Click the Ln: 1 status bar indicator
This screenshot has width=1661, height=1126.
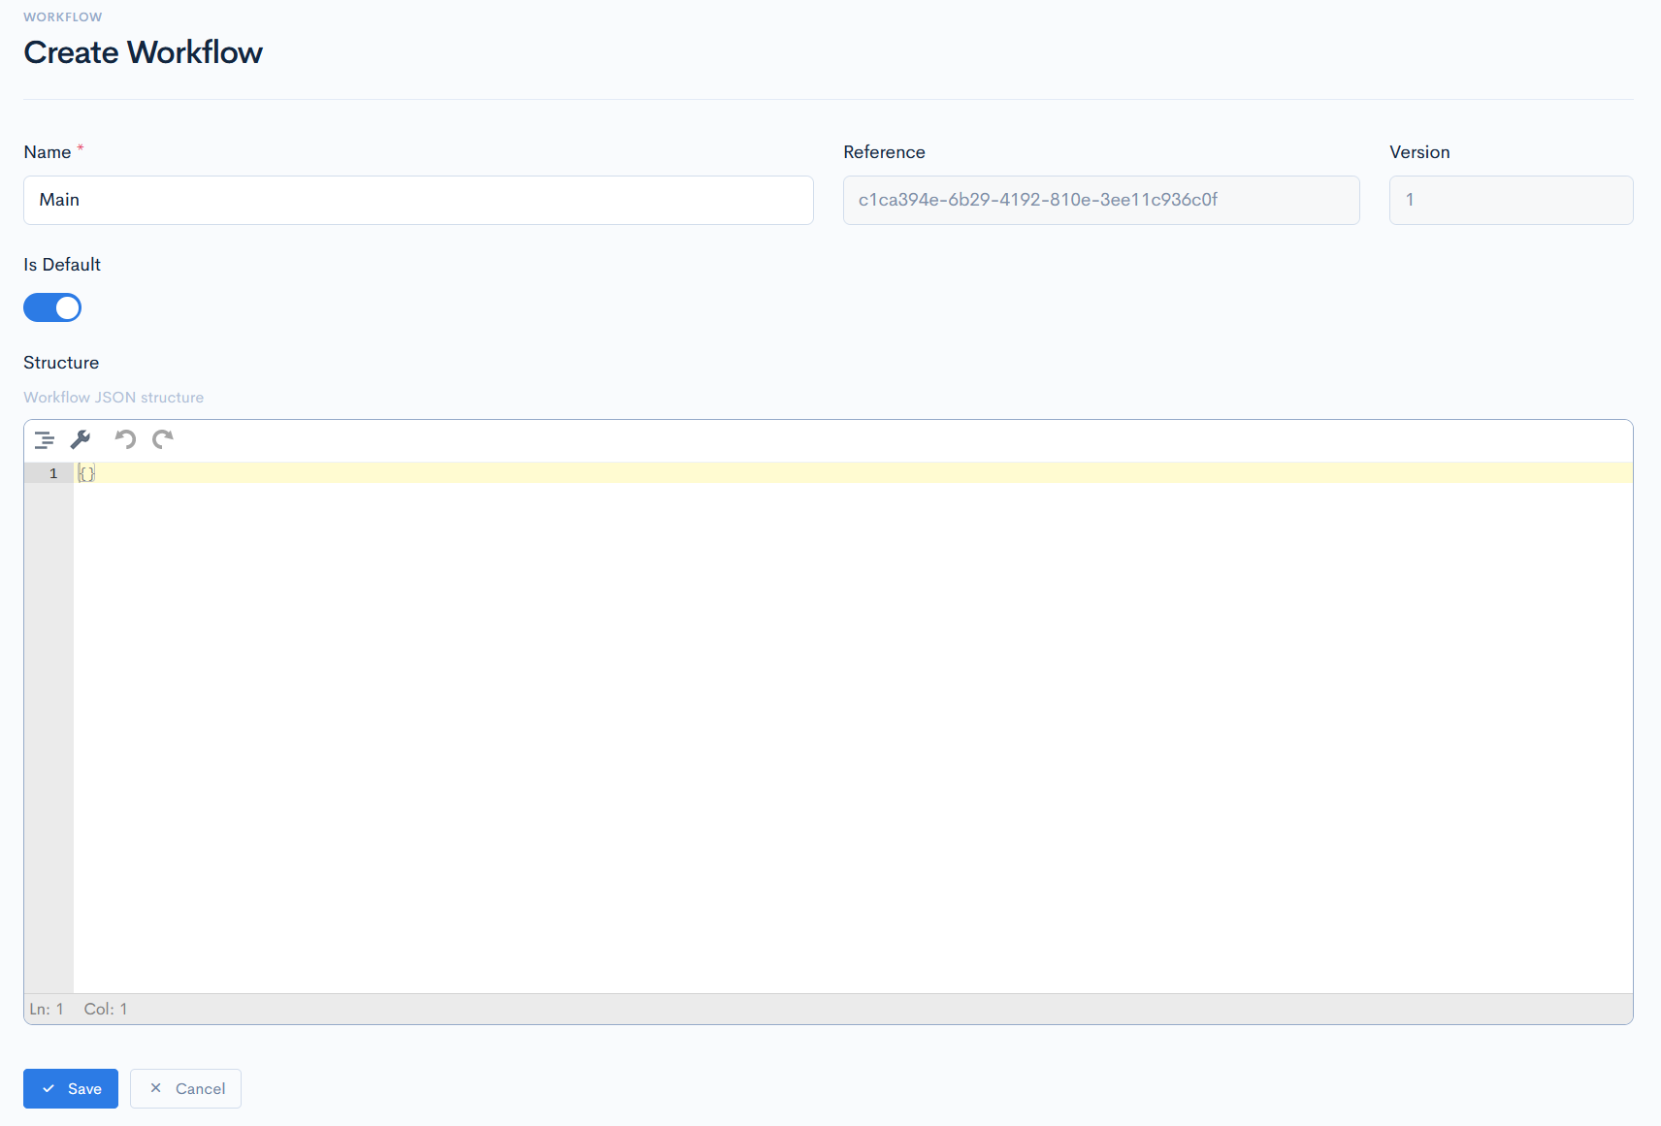[47, 1009]
